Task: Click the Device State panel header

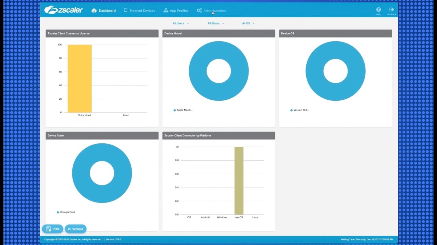Action: (x=102, y=135)
